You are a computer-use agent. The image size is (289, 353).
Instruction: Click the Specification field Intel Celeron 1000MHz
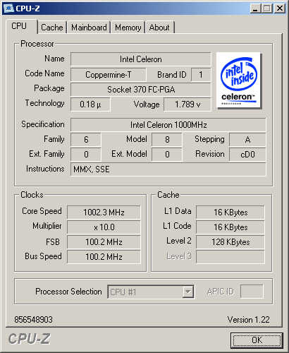(x=168, y=125)
